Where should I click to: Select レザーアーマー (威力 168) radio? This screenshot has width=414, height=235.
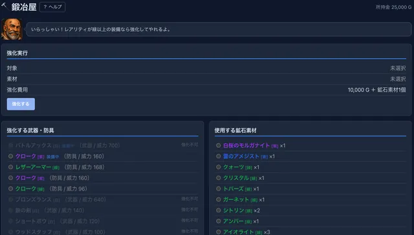coord(10,167)
